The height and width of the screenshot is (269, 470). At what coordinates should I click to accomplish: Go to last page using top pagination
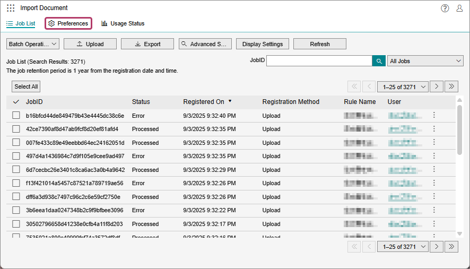(451, 86)
